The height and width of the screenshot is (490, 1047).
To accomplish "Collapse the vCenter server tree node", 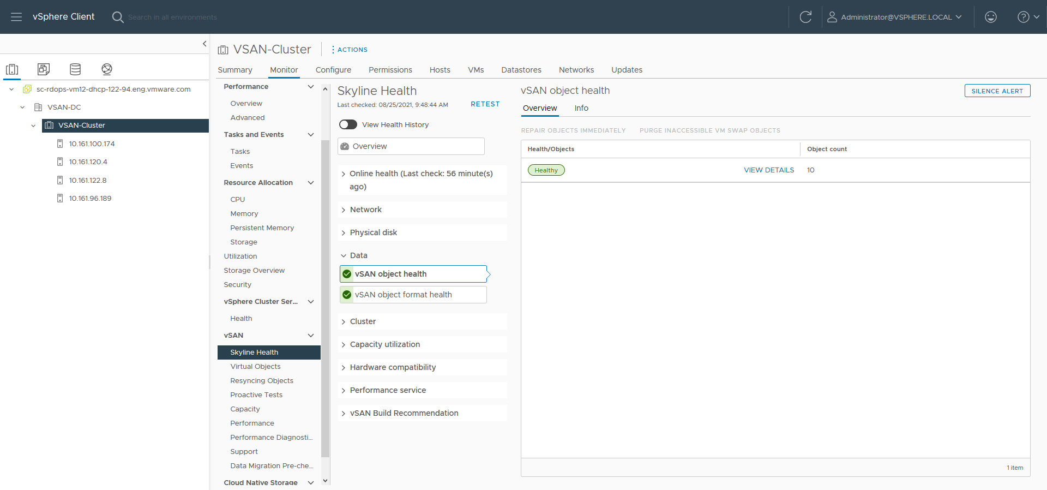I will (x=11, y=89).
